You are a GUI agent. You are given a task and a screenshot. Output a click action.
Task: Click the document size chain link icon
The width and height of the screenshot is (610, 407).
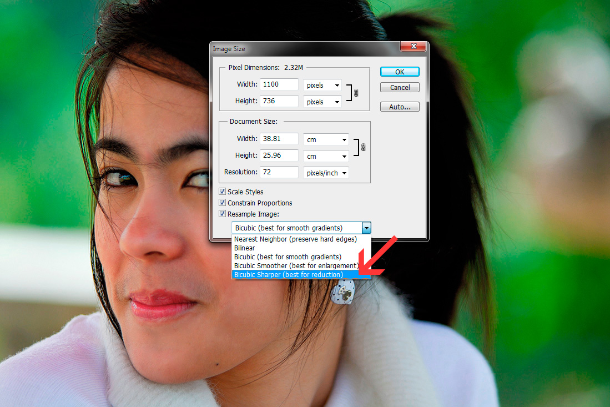[x=363, y=148]
